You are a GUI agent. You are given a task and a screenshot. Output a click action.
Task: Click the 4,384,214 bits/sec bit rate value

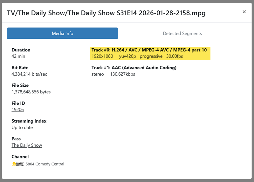click(x=29, y=74)
